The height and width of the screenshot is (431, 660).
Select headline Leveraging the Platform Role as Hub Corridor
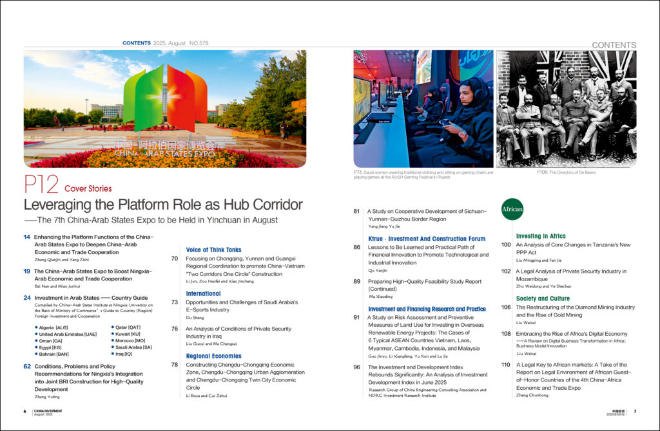[163, 205]
